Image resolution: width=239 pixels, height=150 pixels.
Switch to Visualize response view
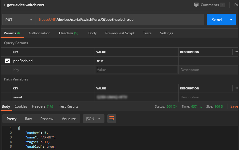tap(69, 119)
